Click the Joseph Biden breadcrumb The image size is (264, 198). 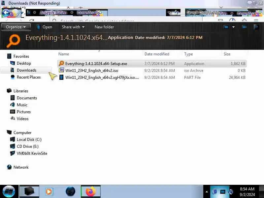pos(53,13)
